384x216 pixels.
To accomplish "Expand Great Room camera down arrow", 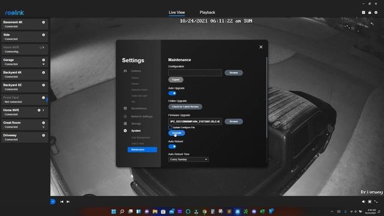I will tap(43, 127).
